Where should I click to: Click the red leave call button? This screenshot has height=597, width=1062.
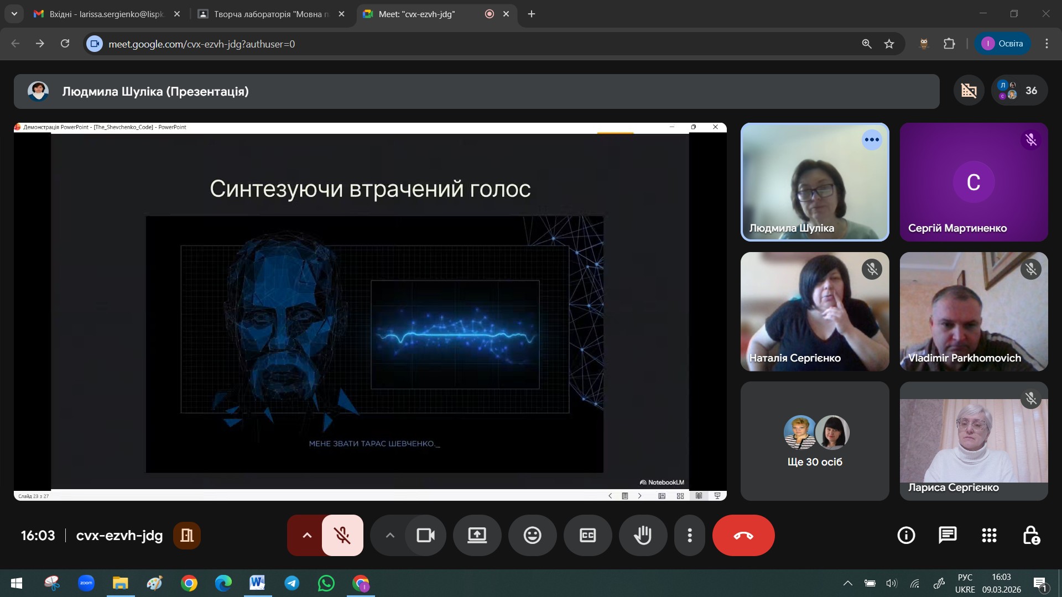click(x=743, y=535)
